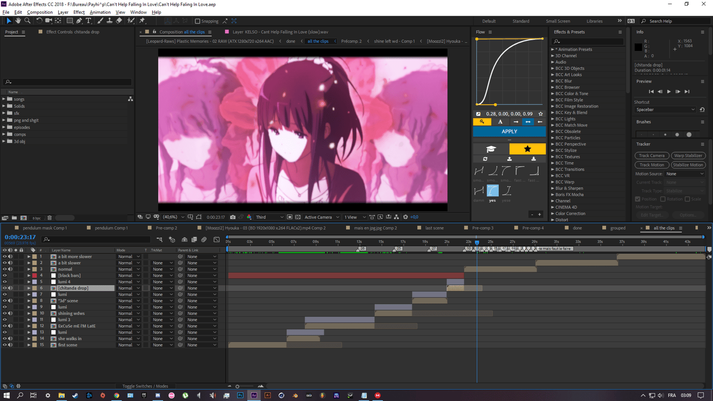Take a snapshot with the camera icon
Screen dimensions: 713x401
[233, 217]
